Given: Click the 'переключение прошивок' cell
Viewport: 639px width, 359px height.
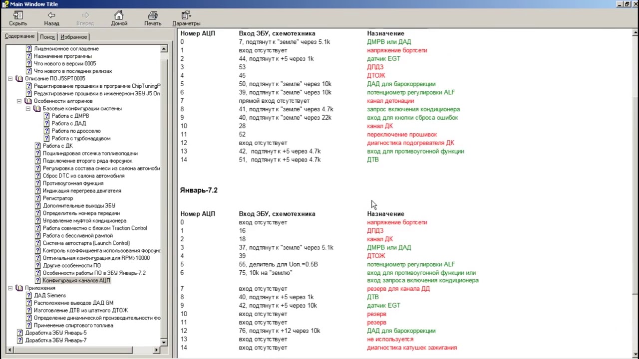Looking at the screenshot, I should (402, 135).
